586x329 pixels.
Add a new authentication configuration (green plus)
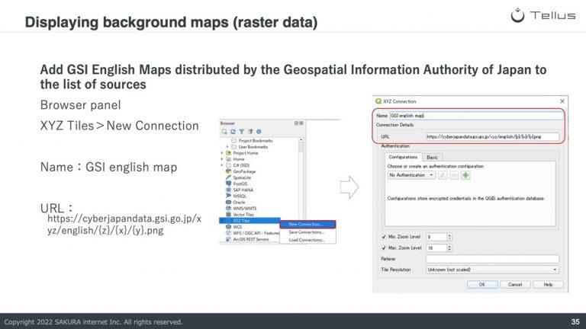[x=465, y=175]
